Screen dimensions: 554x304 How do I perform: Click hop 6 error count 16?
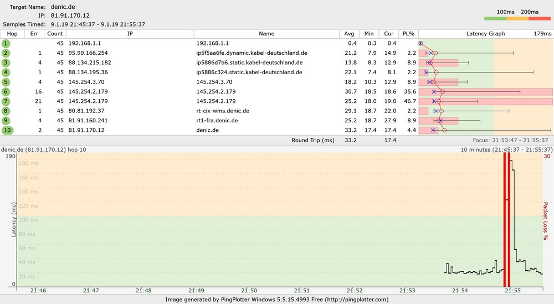(x=38, y=91)
